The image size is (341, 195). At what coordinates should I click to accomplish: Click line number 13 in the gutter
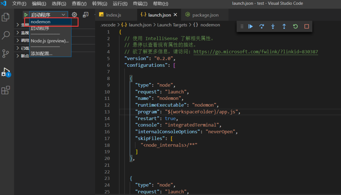point(107,112)
